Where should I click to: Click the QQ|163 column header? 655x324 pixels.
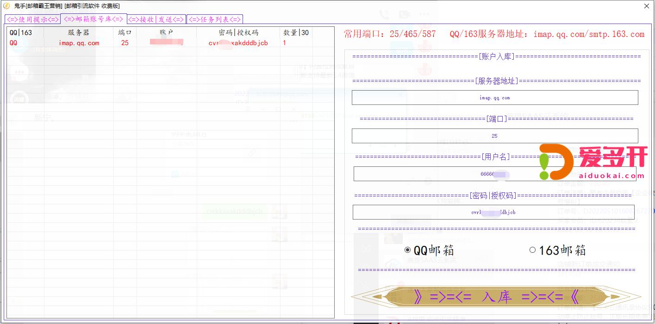click(21, 33)
